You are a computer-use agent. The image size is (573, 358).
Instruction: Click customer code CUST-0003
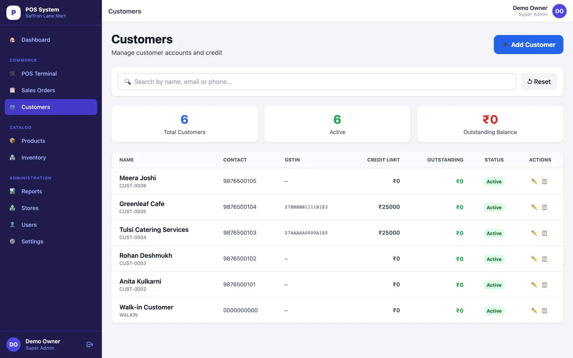point(133,263)
